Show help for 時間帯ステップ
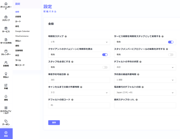The width and height of the screenshot is (180, 139). click(66, 36)
